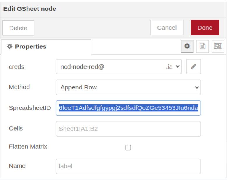Viewport: 227px width, 180px height.
Task: Tick the Flatten Matrix checkbox
Action: pos(128,147)
